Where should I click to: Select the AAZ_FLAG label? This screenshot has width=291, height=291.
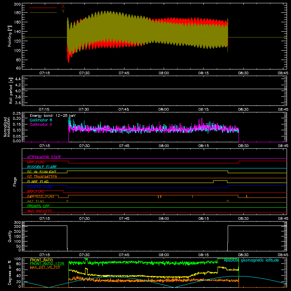(36, 201)
